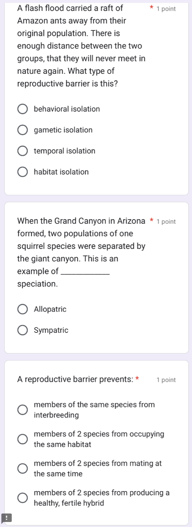The height and width of the screenshot is (527, 192).
Task: Pick temporal isolation answer
Action: 22,151
